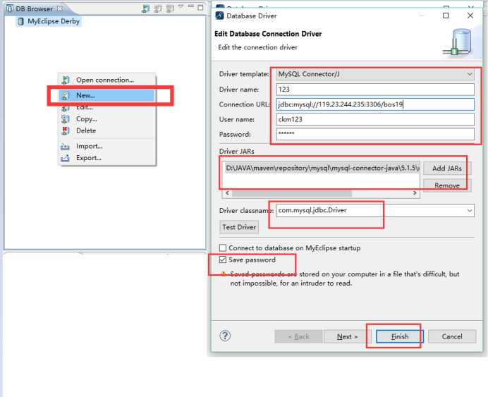488x397 pixels.
Task: Open the DB Browser view menu triangle
Action: (181, 6)
